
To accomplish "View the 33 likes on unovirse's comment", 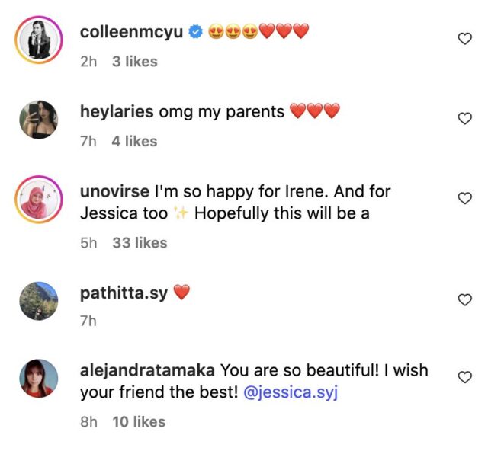I will [139, 242].
